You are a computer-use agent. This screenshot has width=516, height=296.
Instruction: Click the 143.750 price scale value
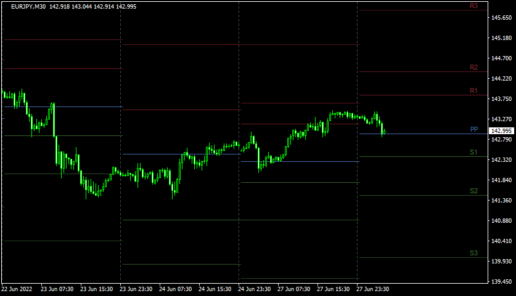(502, 99)
